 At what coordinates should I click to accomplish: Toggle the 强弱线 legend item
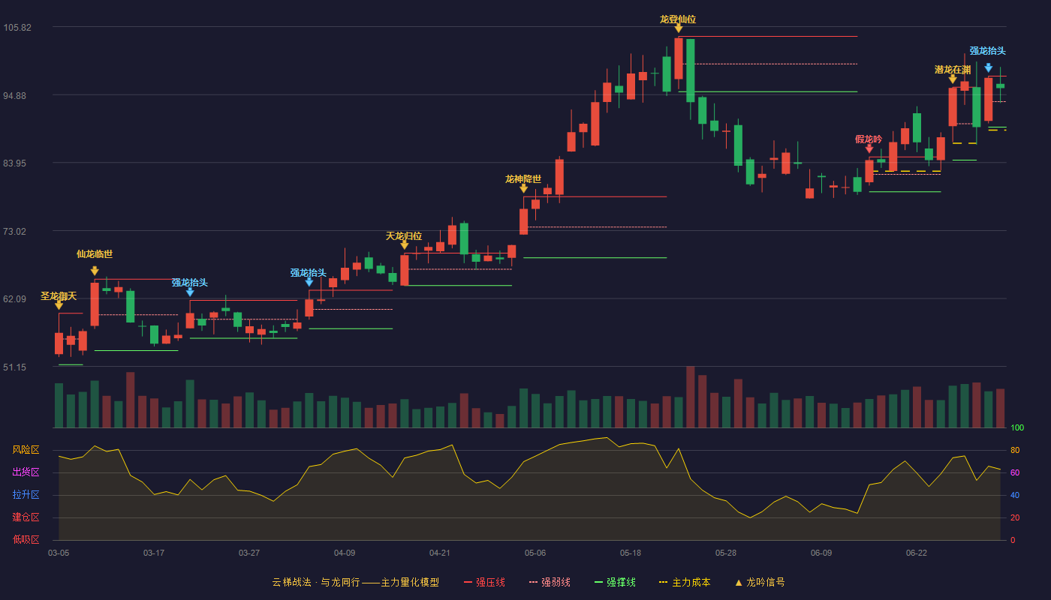550,582
